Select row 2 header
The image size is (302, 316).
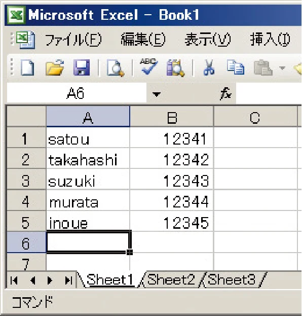(x=26, y=159)
